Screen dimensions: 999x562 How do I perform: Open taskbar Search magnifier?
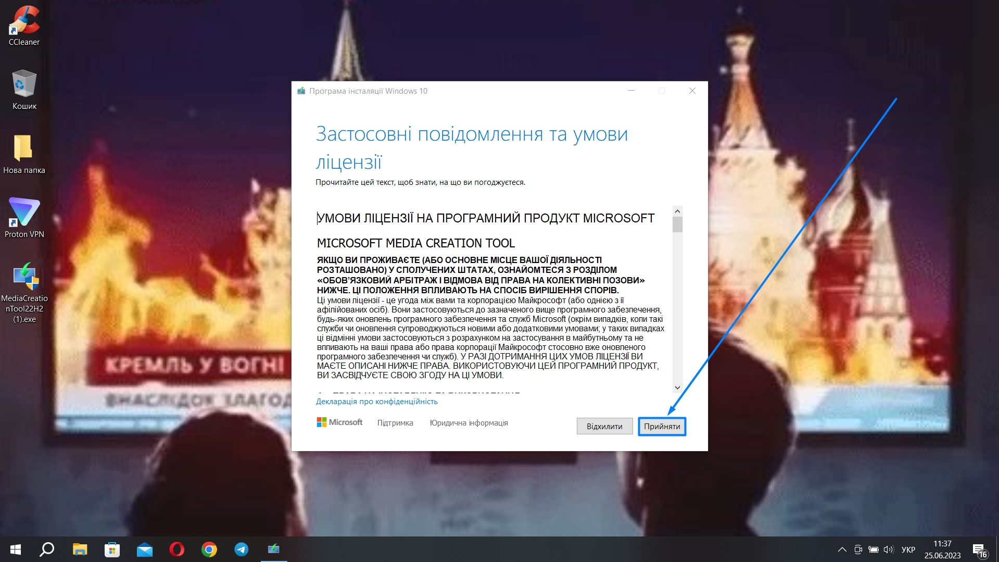tap(47, 549)
